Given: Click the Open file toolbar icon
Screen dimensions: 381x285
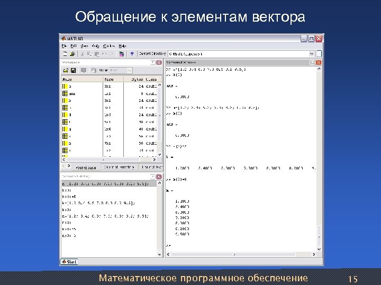Looking at the screenshot, I should click(x=72, y=54).
